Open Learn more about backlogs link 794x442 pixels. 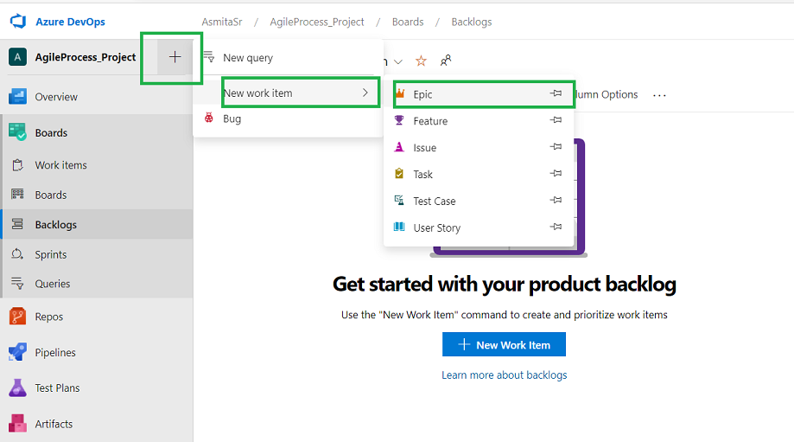[x=504, y=375]
